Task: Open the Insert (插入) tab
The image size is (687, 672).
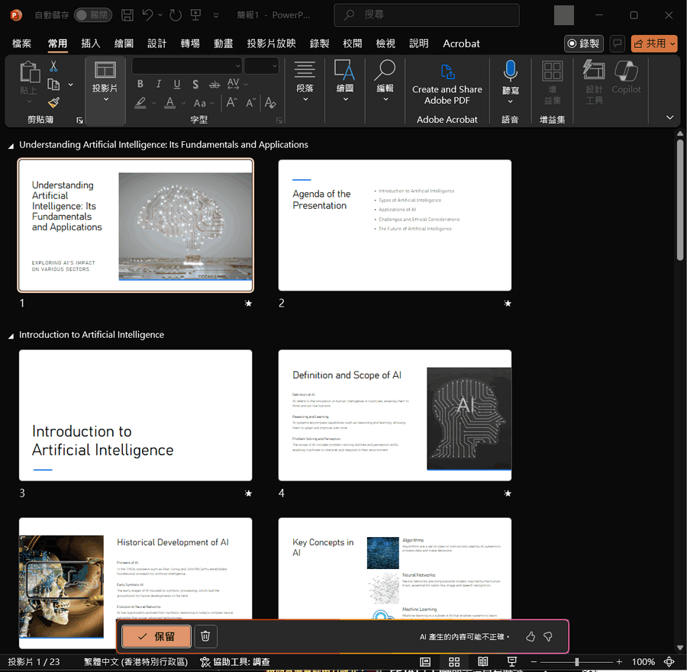Action: (x=91, y=43)
